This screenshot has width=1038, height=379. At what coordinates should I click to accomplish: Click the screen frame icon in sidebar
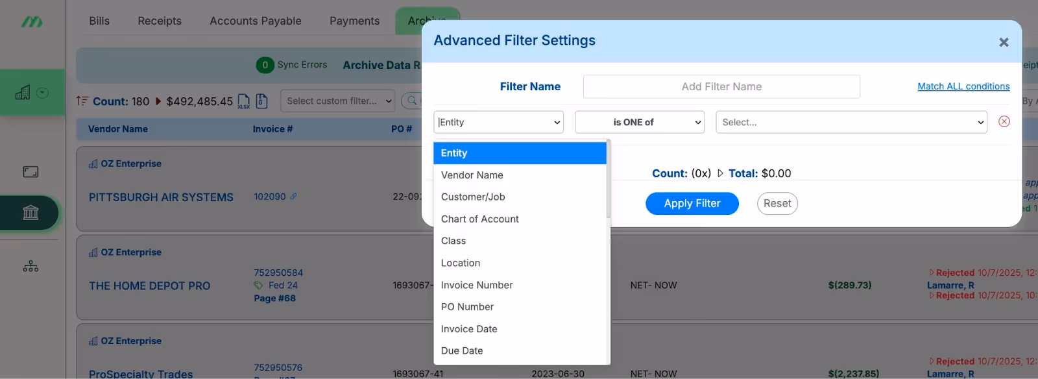click(30, 172)
